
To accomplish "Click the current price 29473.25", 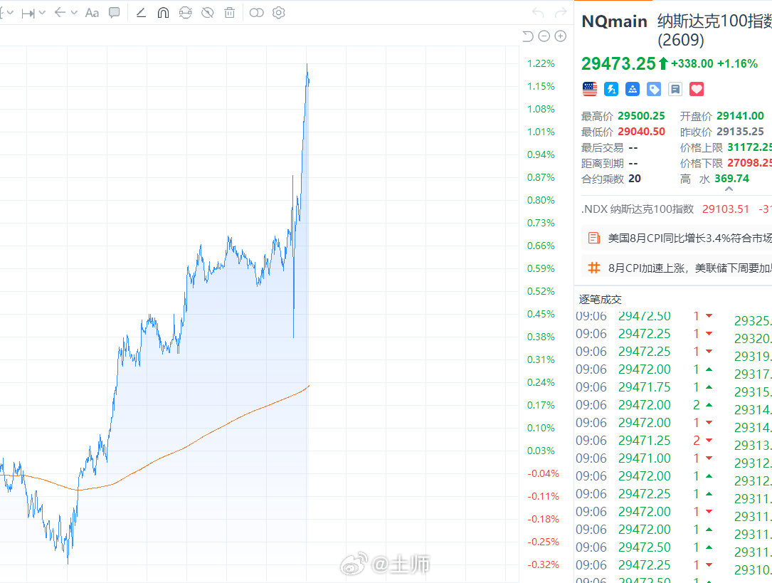I will click(618, 63).
